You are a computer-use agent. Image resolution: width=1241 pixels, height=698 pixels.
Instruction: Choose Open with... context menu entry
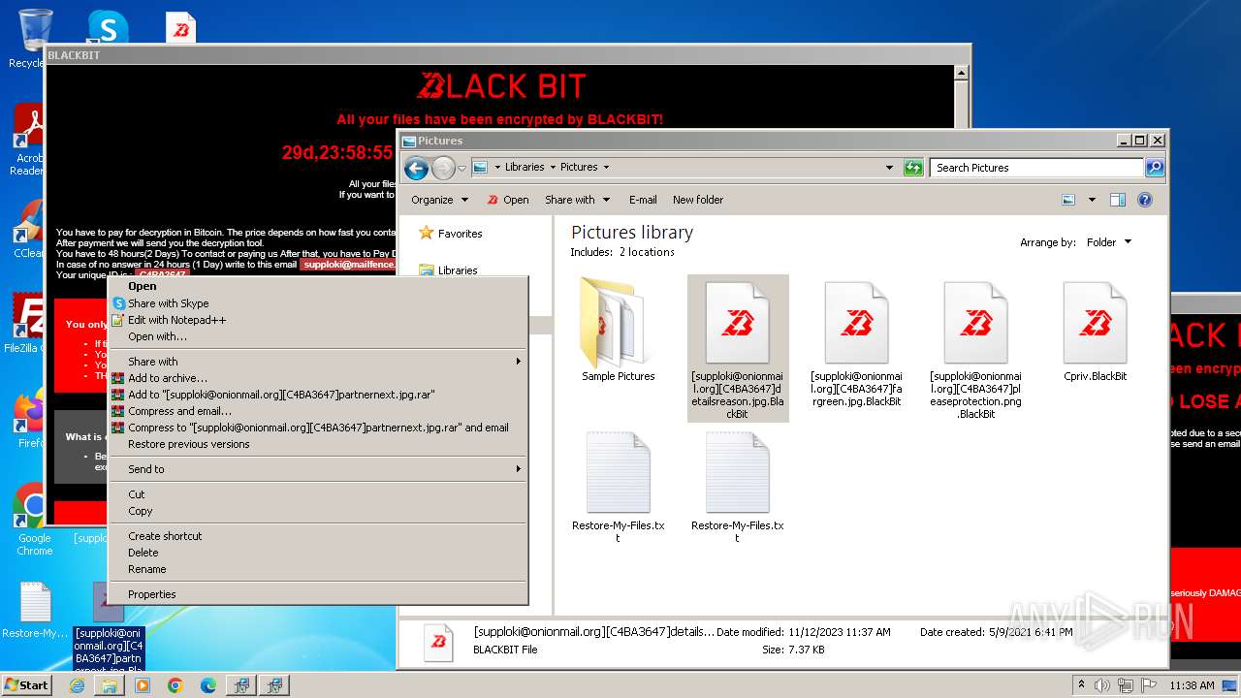coord(157,336)
